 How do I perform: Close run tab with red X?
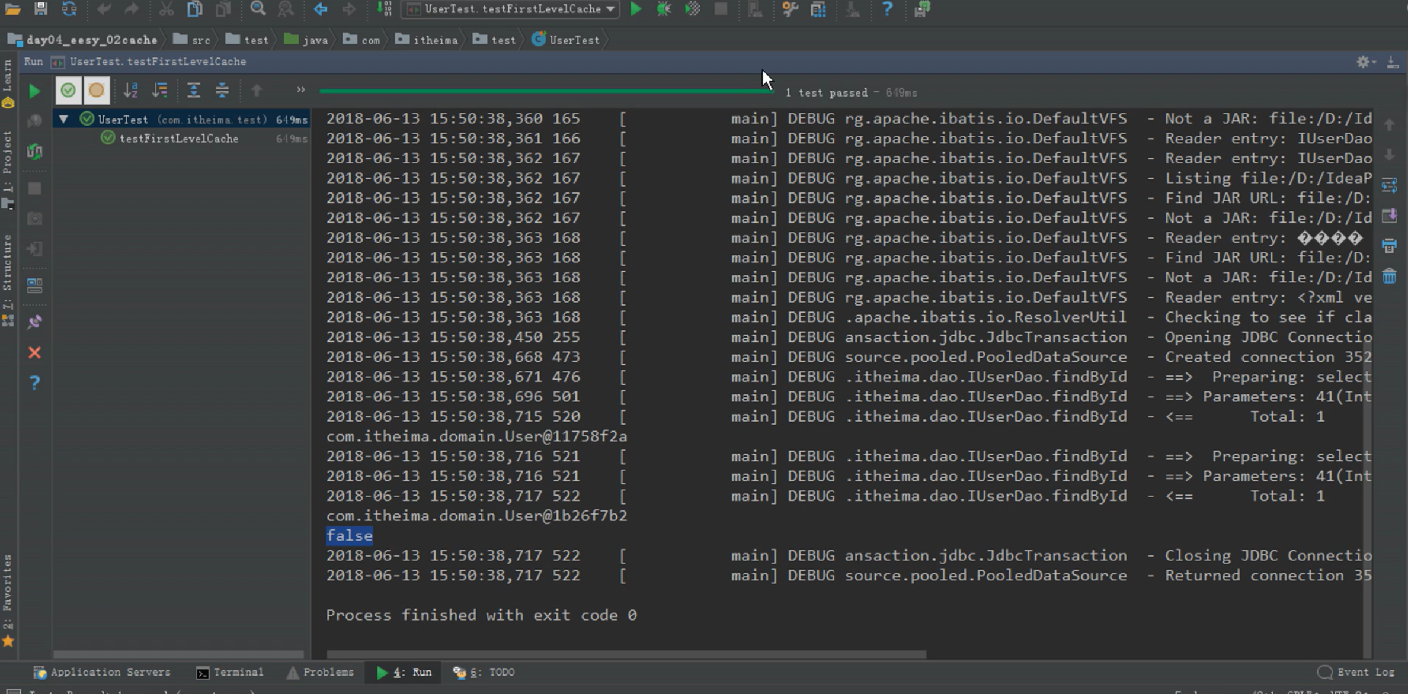(x=34, y=353)
